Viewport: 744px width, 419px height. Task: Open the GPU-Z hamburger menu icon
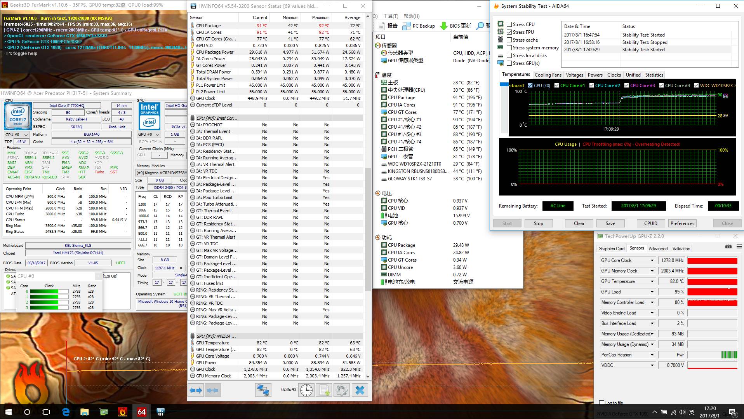[739, 247]
